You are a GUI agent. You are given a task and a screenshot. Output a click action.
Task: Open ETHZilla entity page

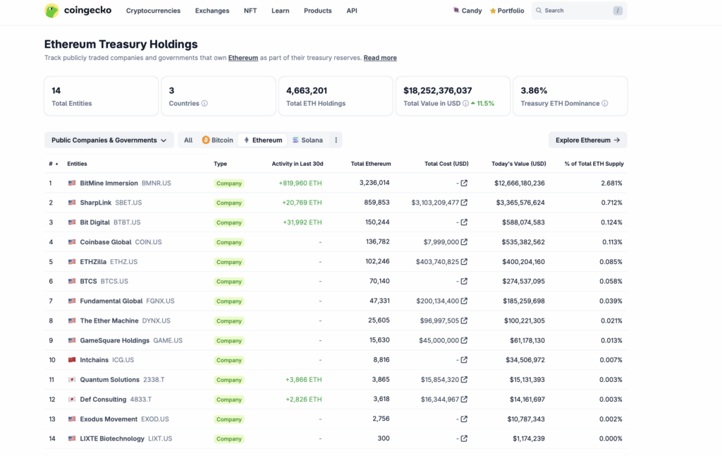(x=93, y=261)
